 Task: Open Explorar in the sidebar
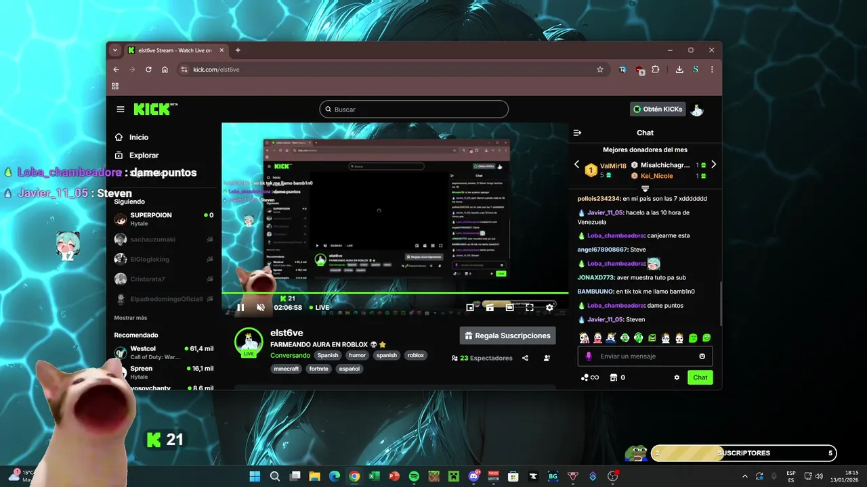(x=137, y=155)
